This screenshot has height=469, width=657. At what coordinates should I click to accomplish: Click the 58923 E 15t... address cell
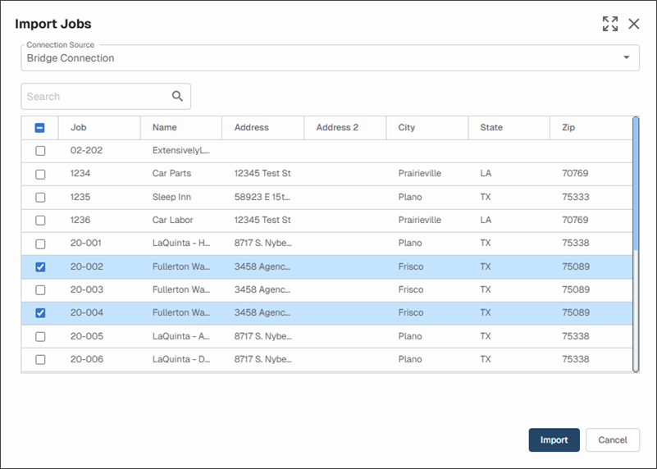point(262,197)
